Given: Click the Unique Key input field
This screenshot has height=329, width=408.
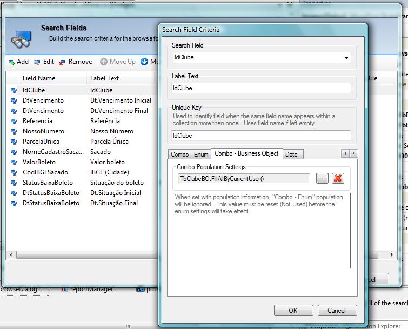Looking at the screenshot, I should tap(261, 136).
